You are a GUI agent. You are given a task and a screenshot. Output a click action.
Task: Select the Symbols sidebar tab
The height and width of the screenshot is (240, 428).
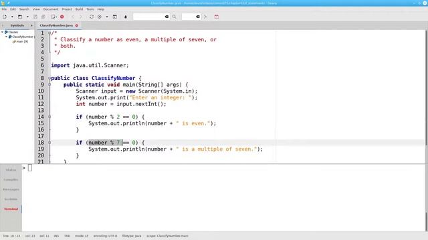[17, 25]
